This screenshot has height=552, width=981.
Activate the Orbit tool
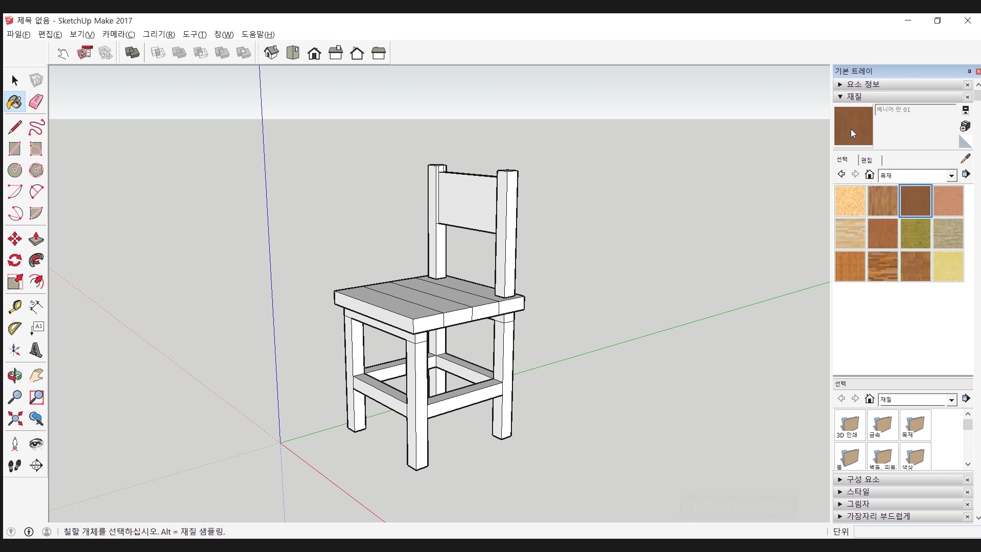(x=15, y=376)
